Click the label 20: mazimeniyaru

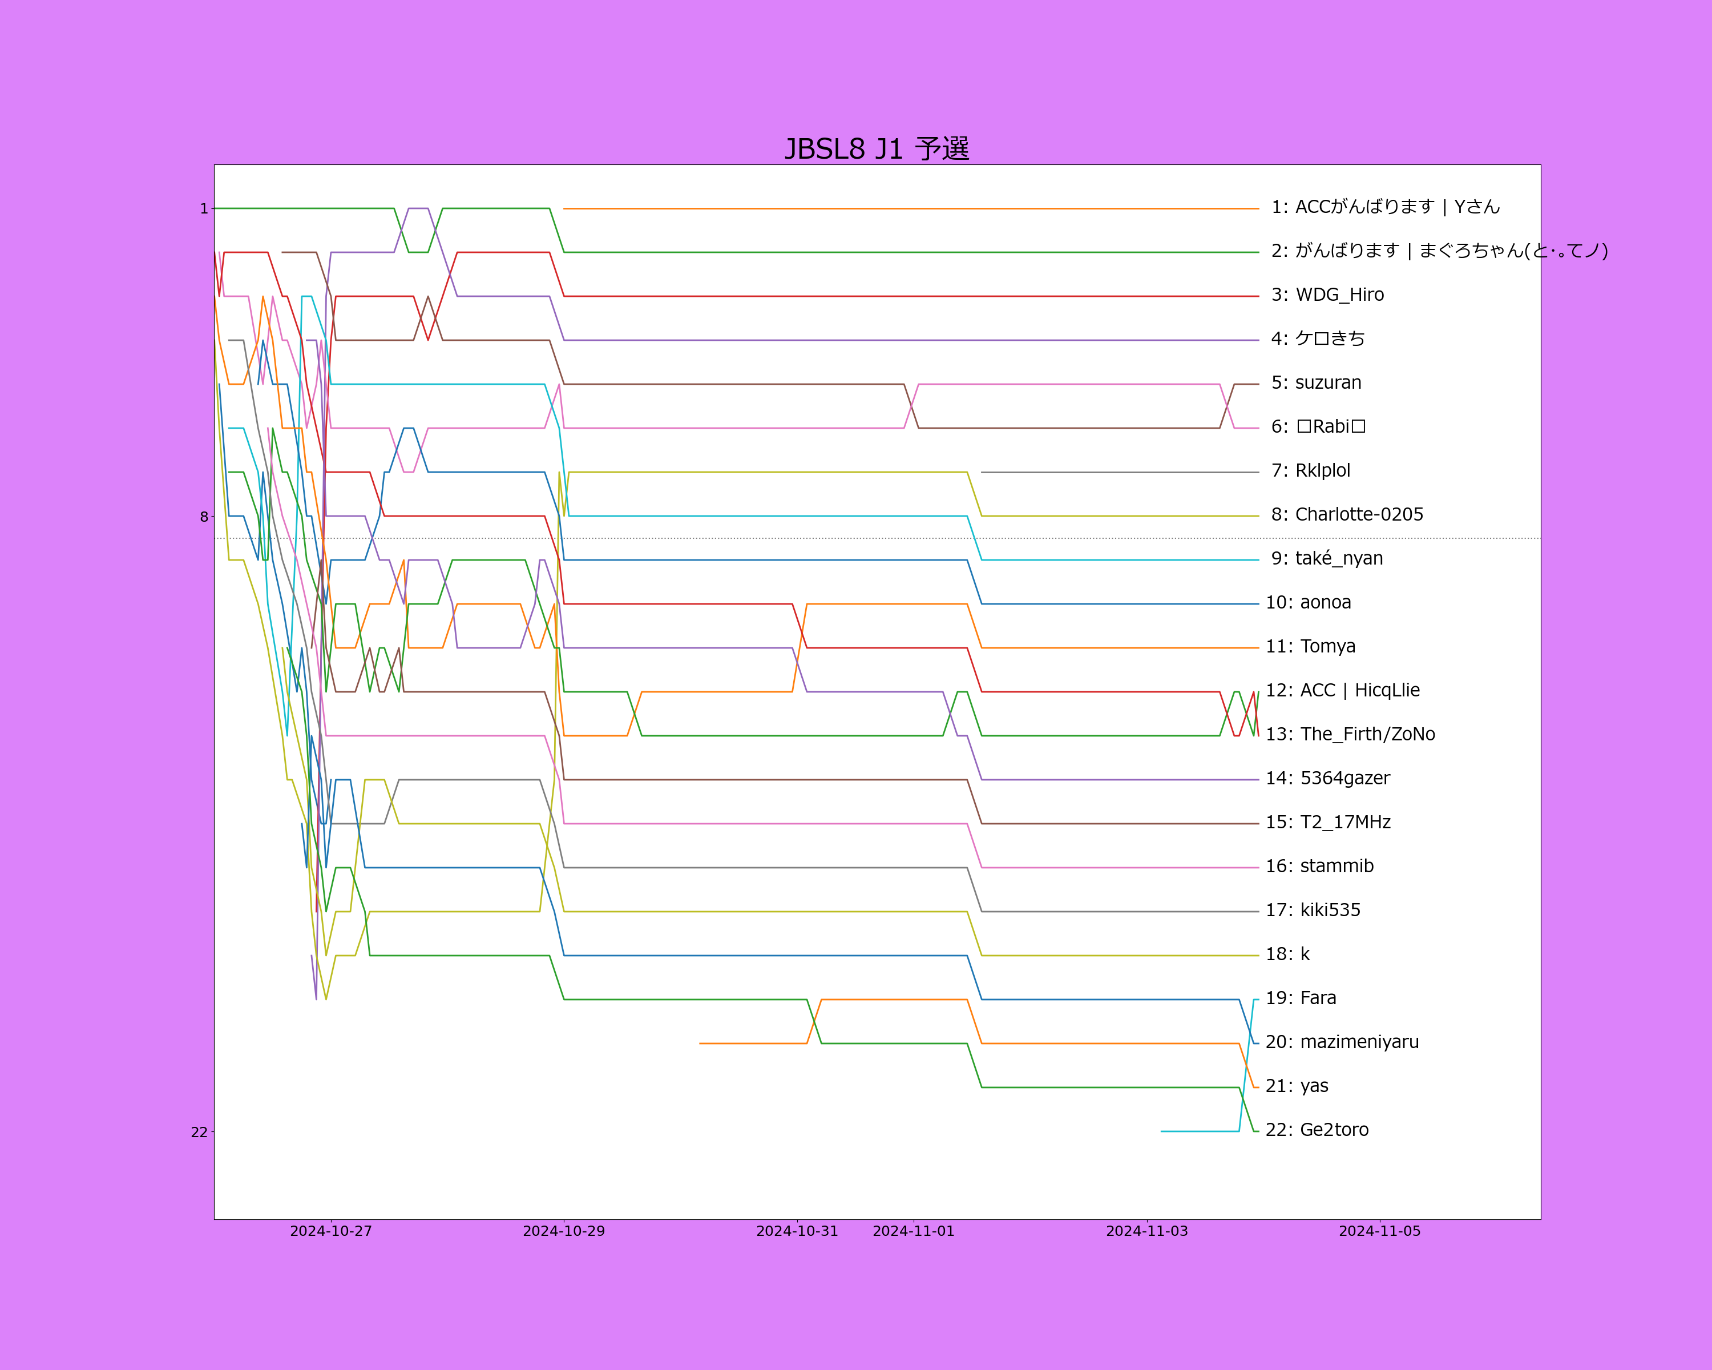(x=1342, y=1042)
